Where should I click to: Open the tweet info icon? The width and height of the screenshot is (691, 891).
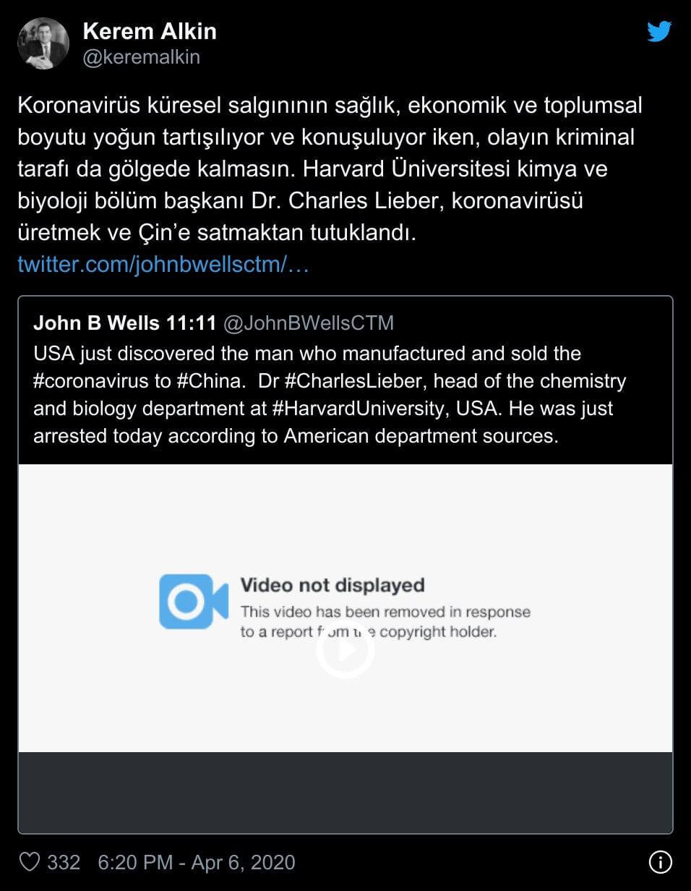pos(661,862)
